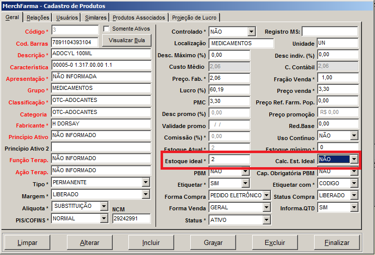This screenshot has height=255, width=375.
Task: Go to the Projeção de Lucro tab
Action: [193, 18]
